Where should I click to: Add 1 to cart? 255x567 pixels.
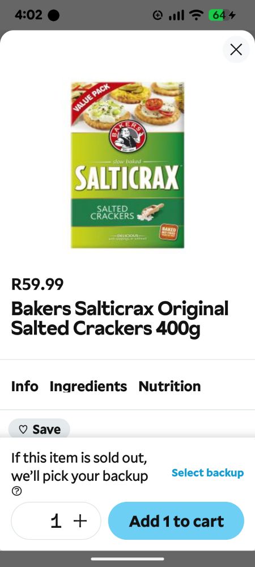click(x=176, y=521)
